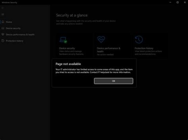Select Device security in navigation pane

point(13,28)
